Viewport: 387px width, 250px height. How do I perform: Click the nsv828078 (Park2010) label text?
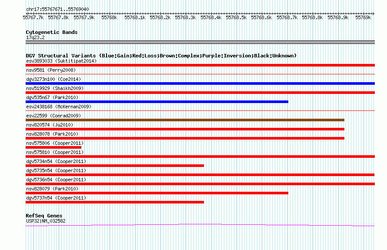click(52, 134)
